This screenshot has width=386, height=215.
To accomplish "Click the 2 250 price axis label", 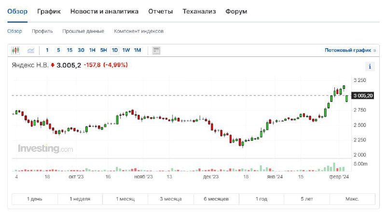I will (x=359, y=140).
